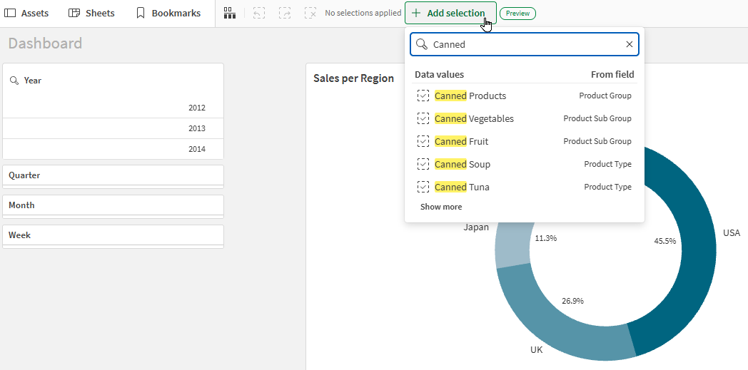The height and width of the screenshot is (370, 748).
Task: Expand the Month filter pane
Action: [113, 206]
